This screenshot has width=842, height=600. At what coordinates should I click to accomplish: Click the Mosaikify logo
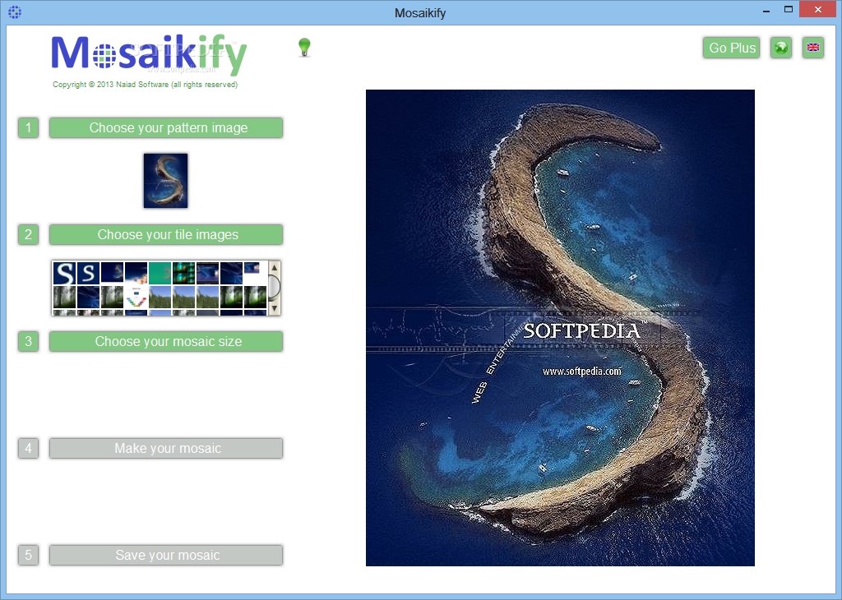[x=149, y=54]
